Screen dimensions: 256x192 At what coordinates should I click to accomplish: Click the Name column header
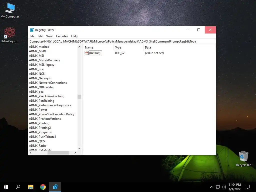(x=98, y=47)
